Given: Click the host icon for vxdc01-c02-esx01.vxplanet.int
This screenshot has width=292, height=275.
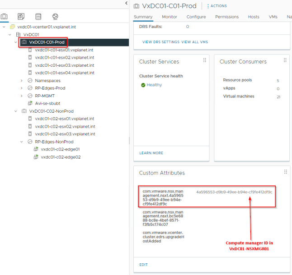Looking at the screenshot, I should click(30, 119).
